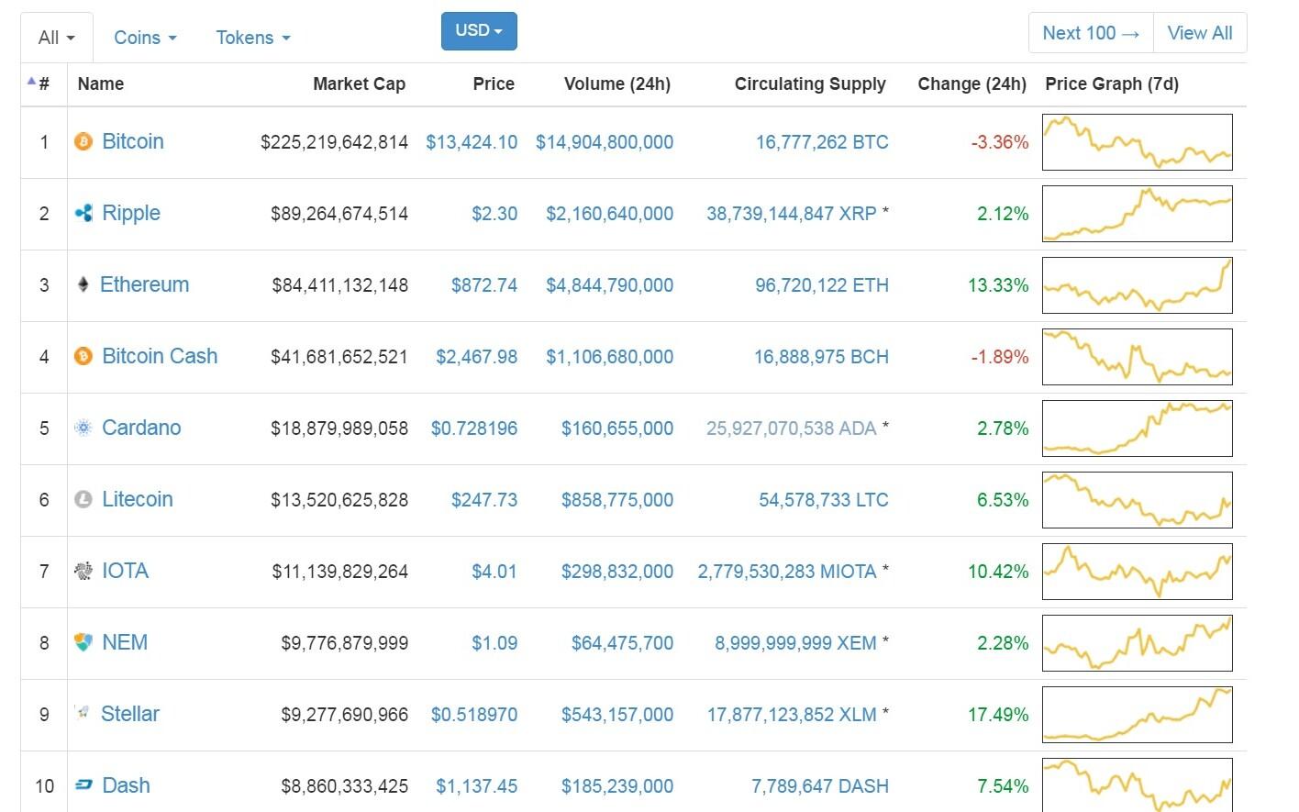Open the Cardano name link
This screenshot has width=1299, height=812.
[141, 428]
